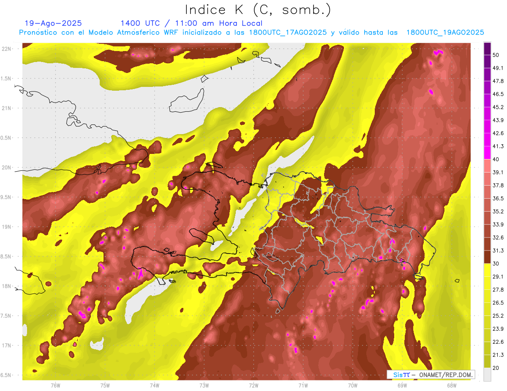The width and height of the screenshot is (507, 391).
Task: Select the dark brown colorbar segment between 30 and 31.3
Action: pos(487,257)
